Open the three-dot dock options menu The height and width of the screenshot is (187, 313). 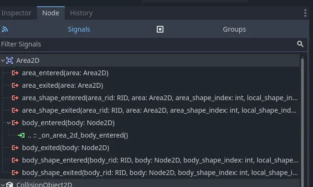(x=305, y=13)
